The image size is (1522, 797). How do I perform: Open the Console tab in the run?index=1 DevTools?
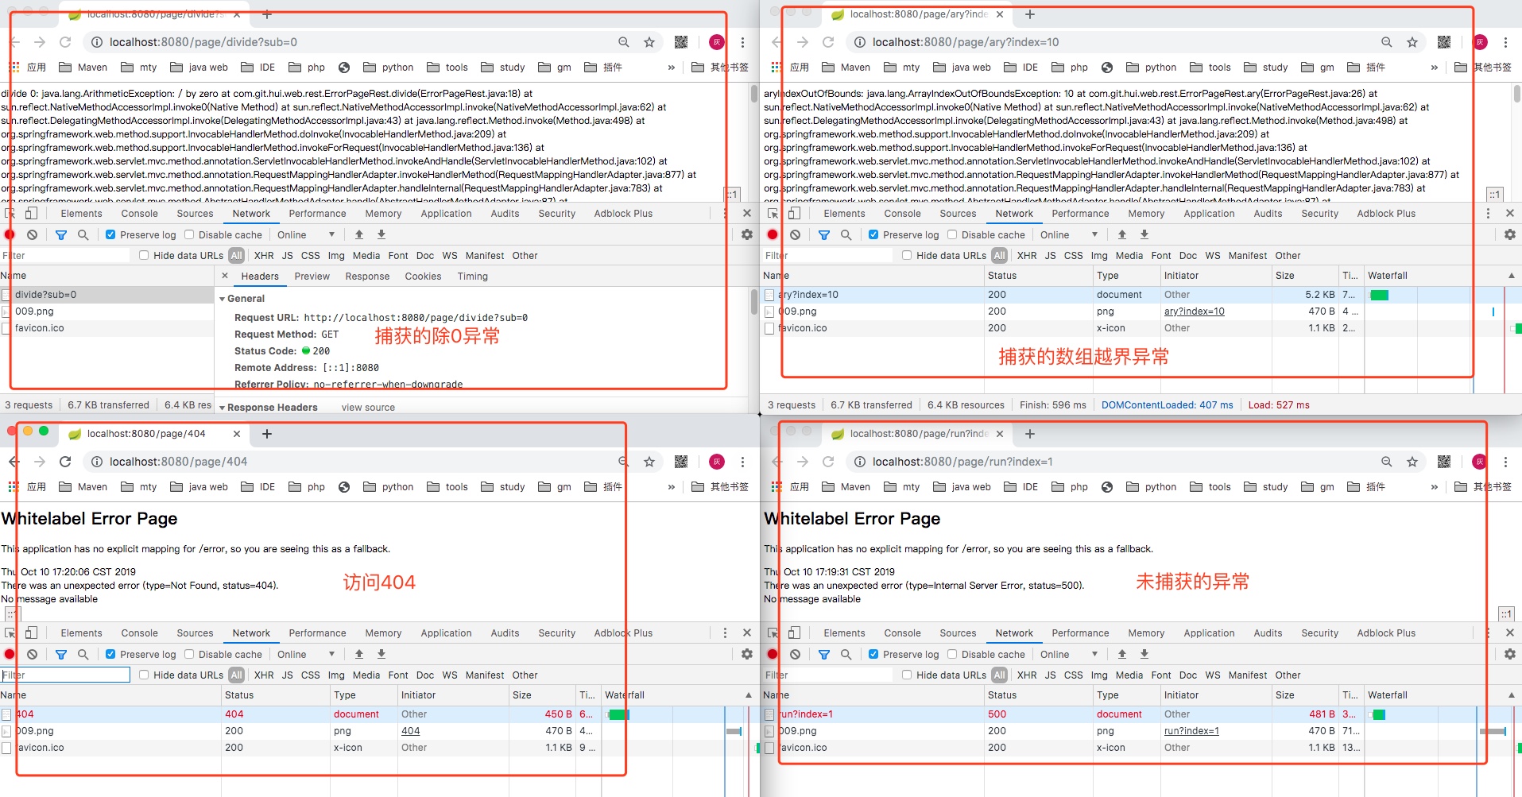coord(902,633)
